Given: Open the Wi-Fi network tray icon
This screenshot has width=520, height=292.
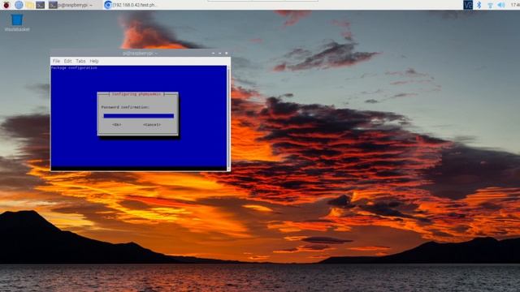Looking at the screenshot, I should tap(490, 5).
